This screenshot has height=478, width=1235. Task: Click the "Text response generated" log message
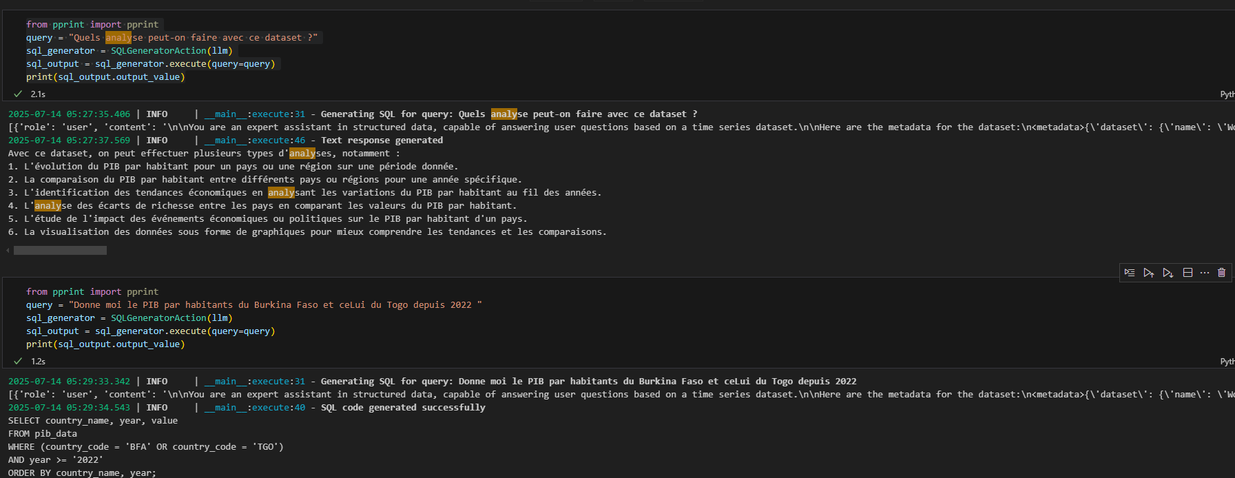point(382,141)
